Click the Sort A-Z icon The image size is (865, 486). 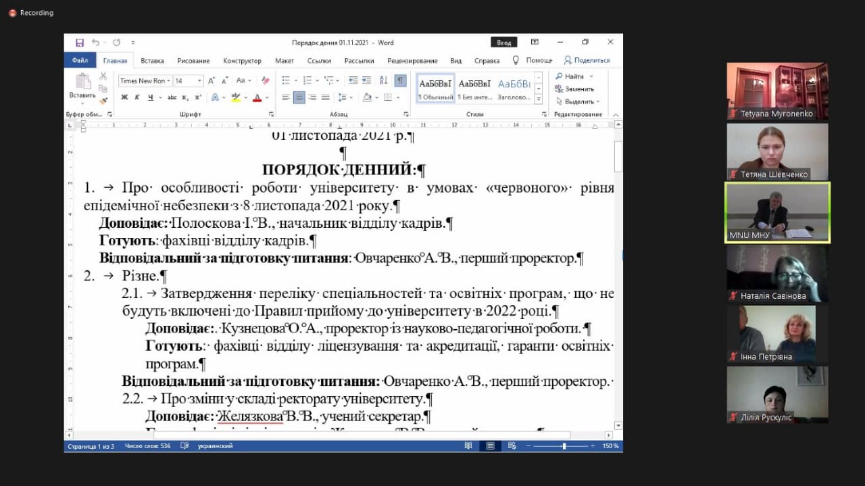click(x=385, y=80)
